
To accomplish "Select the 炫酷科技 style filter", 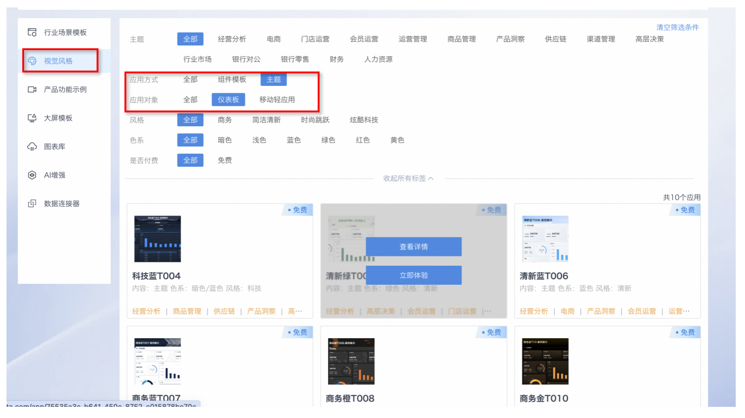I will (364, 120).
